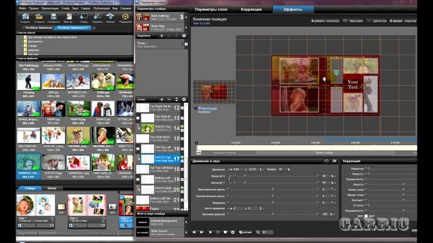Image resolution: width=433 pixels, height=243 pixels.
Task: Click the Удалить все button
Action: click(x=378, y=21)
